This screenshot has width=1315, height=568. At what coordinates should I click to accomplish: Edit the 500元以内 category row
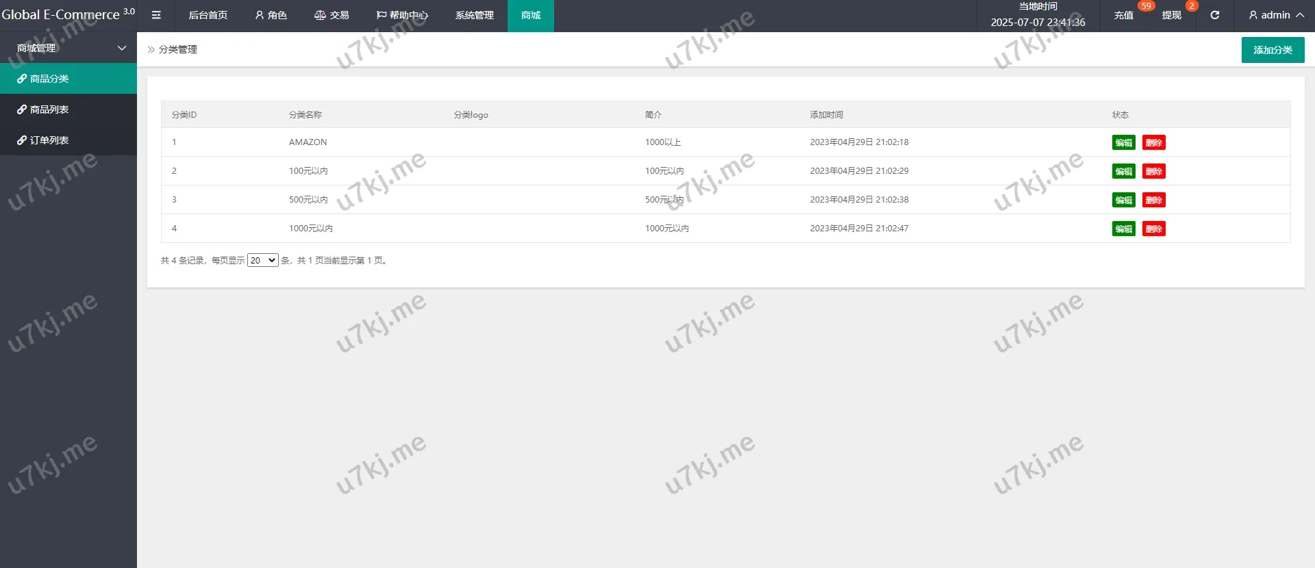pos(1123,200)
